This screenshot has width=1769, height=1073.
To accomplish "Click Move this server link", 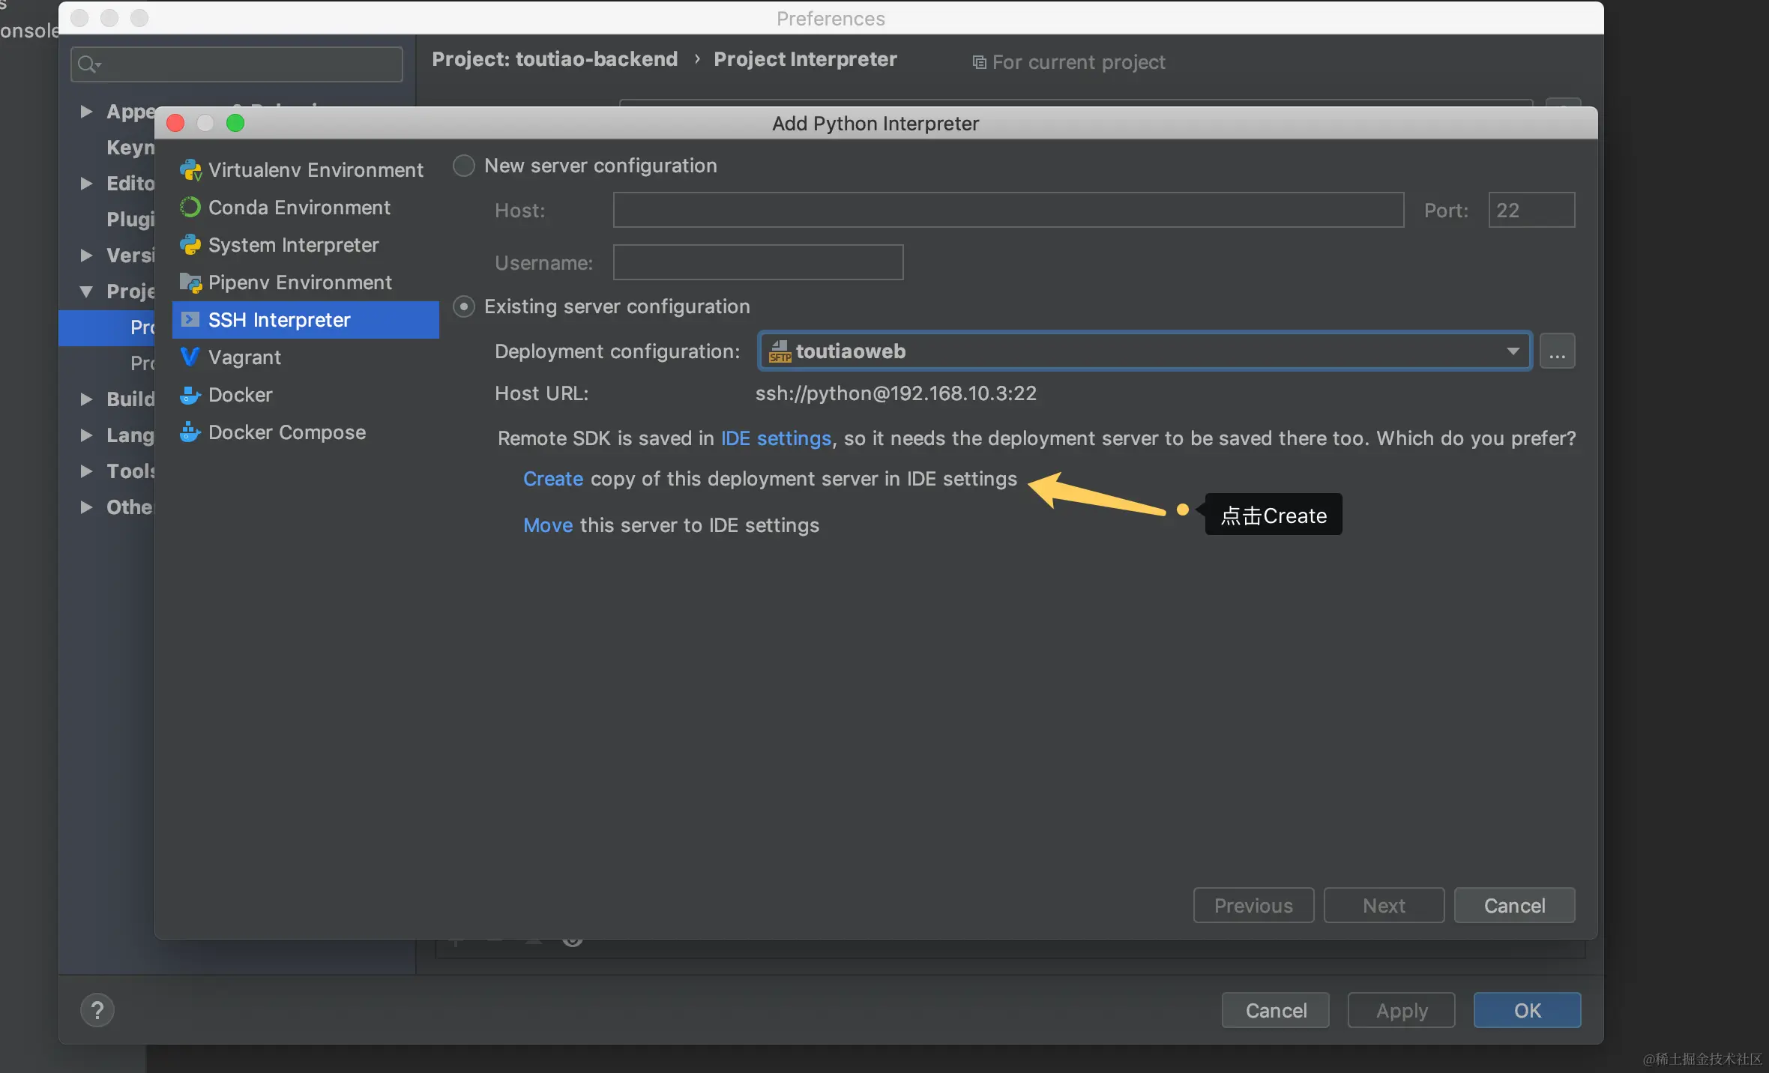I will coord(548,525).
